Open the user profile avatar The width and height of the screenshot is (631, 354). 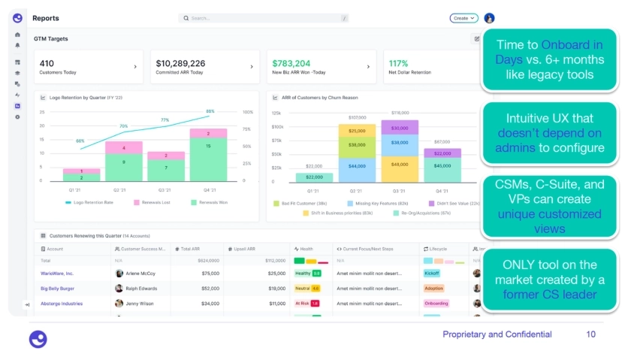tap(489, 18)
